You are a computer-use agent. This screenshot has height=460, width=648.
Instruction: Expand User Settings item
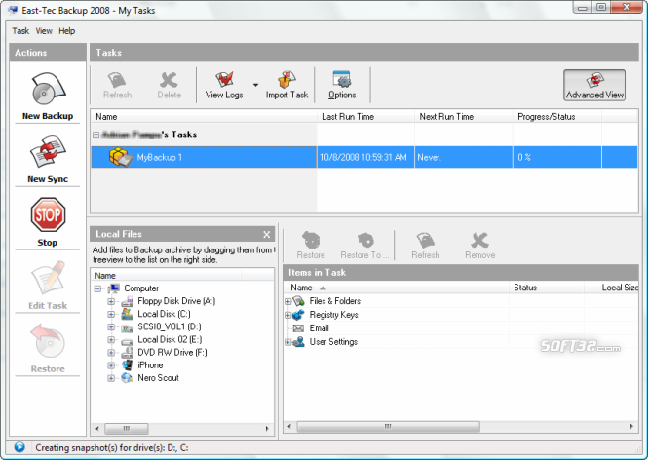click(288, 342)
